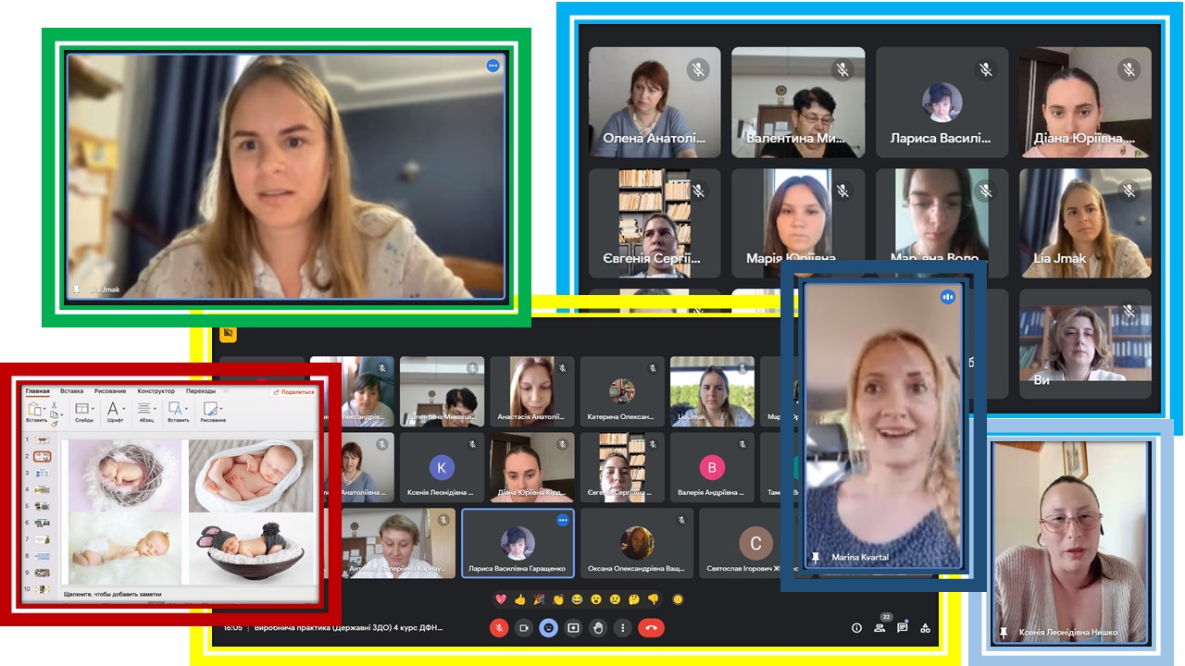Unmute the microphone in the Meet toolbar
Image resolution: width=1185 pixels, height=666 pixels.
(499, 628)
